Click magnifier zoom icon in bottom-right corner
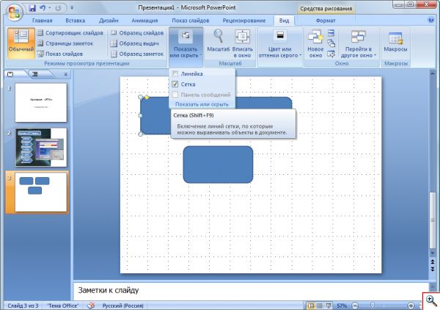Screen dimensions: 440x310 coord(431,301)
